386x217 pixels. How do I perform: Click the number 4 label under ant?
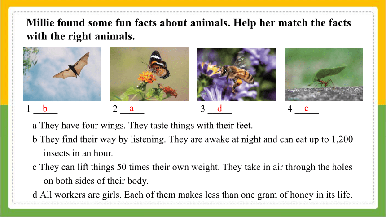[x=290, y=108]
